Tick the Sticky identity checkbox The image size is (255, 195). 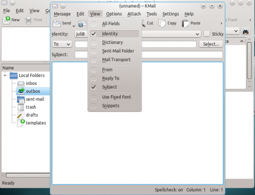[207, 34]
